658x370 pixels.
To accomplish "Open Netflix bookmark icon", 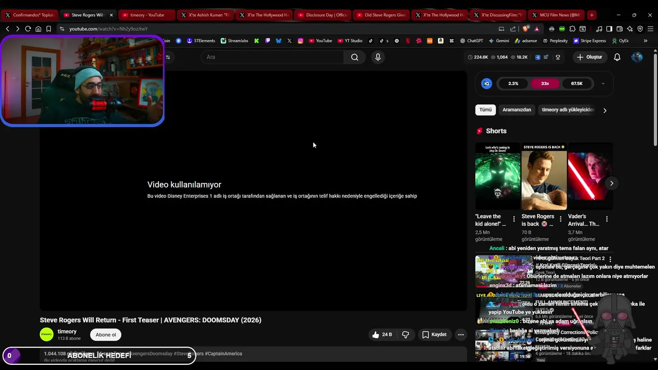I will pyautogui.click(x=407, y=41).
